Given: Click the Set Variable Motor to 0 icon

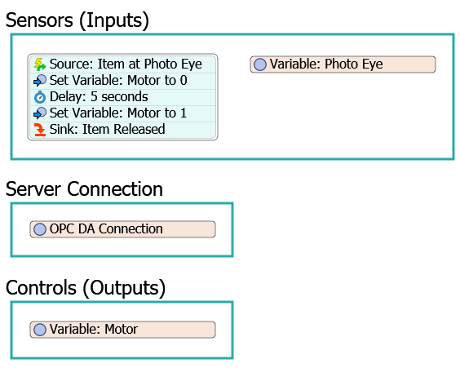Looking at the screenshot, I should click(40, 81).
